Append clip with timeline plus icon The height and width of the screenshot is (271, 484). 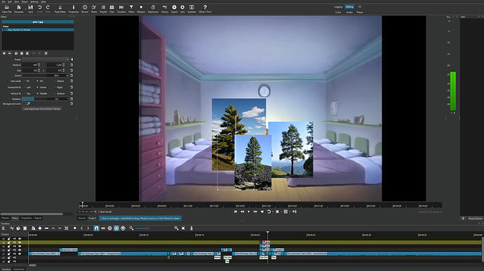pyautogui.click(x=40, y=228)
